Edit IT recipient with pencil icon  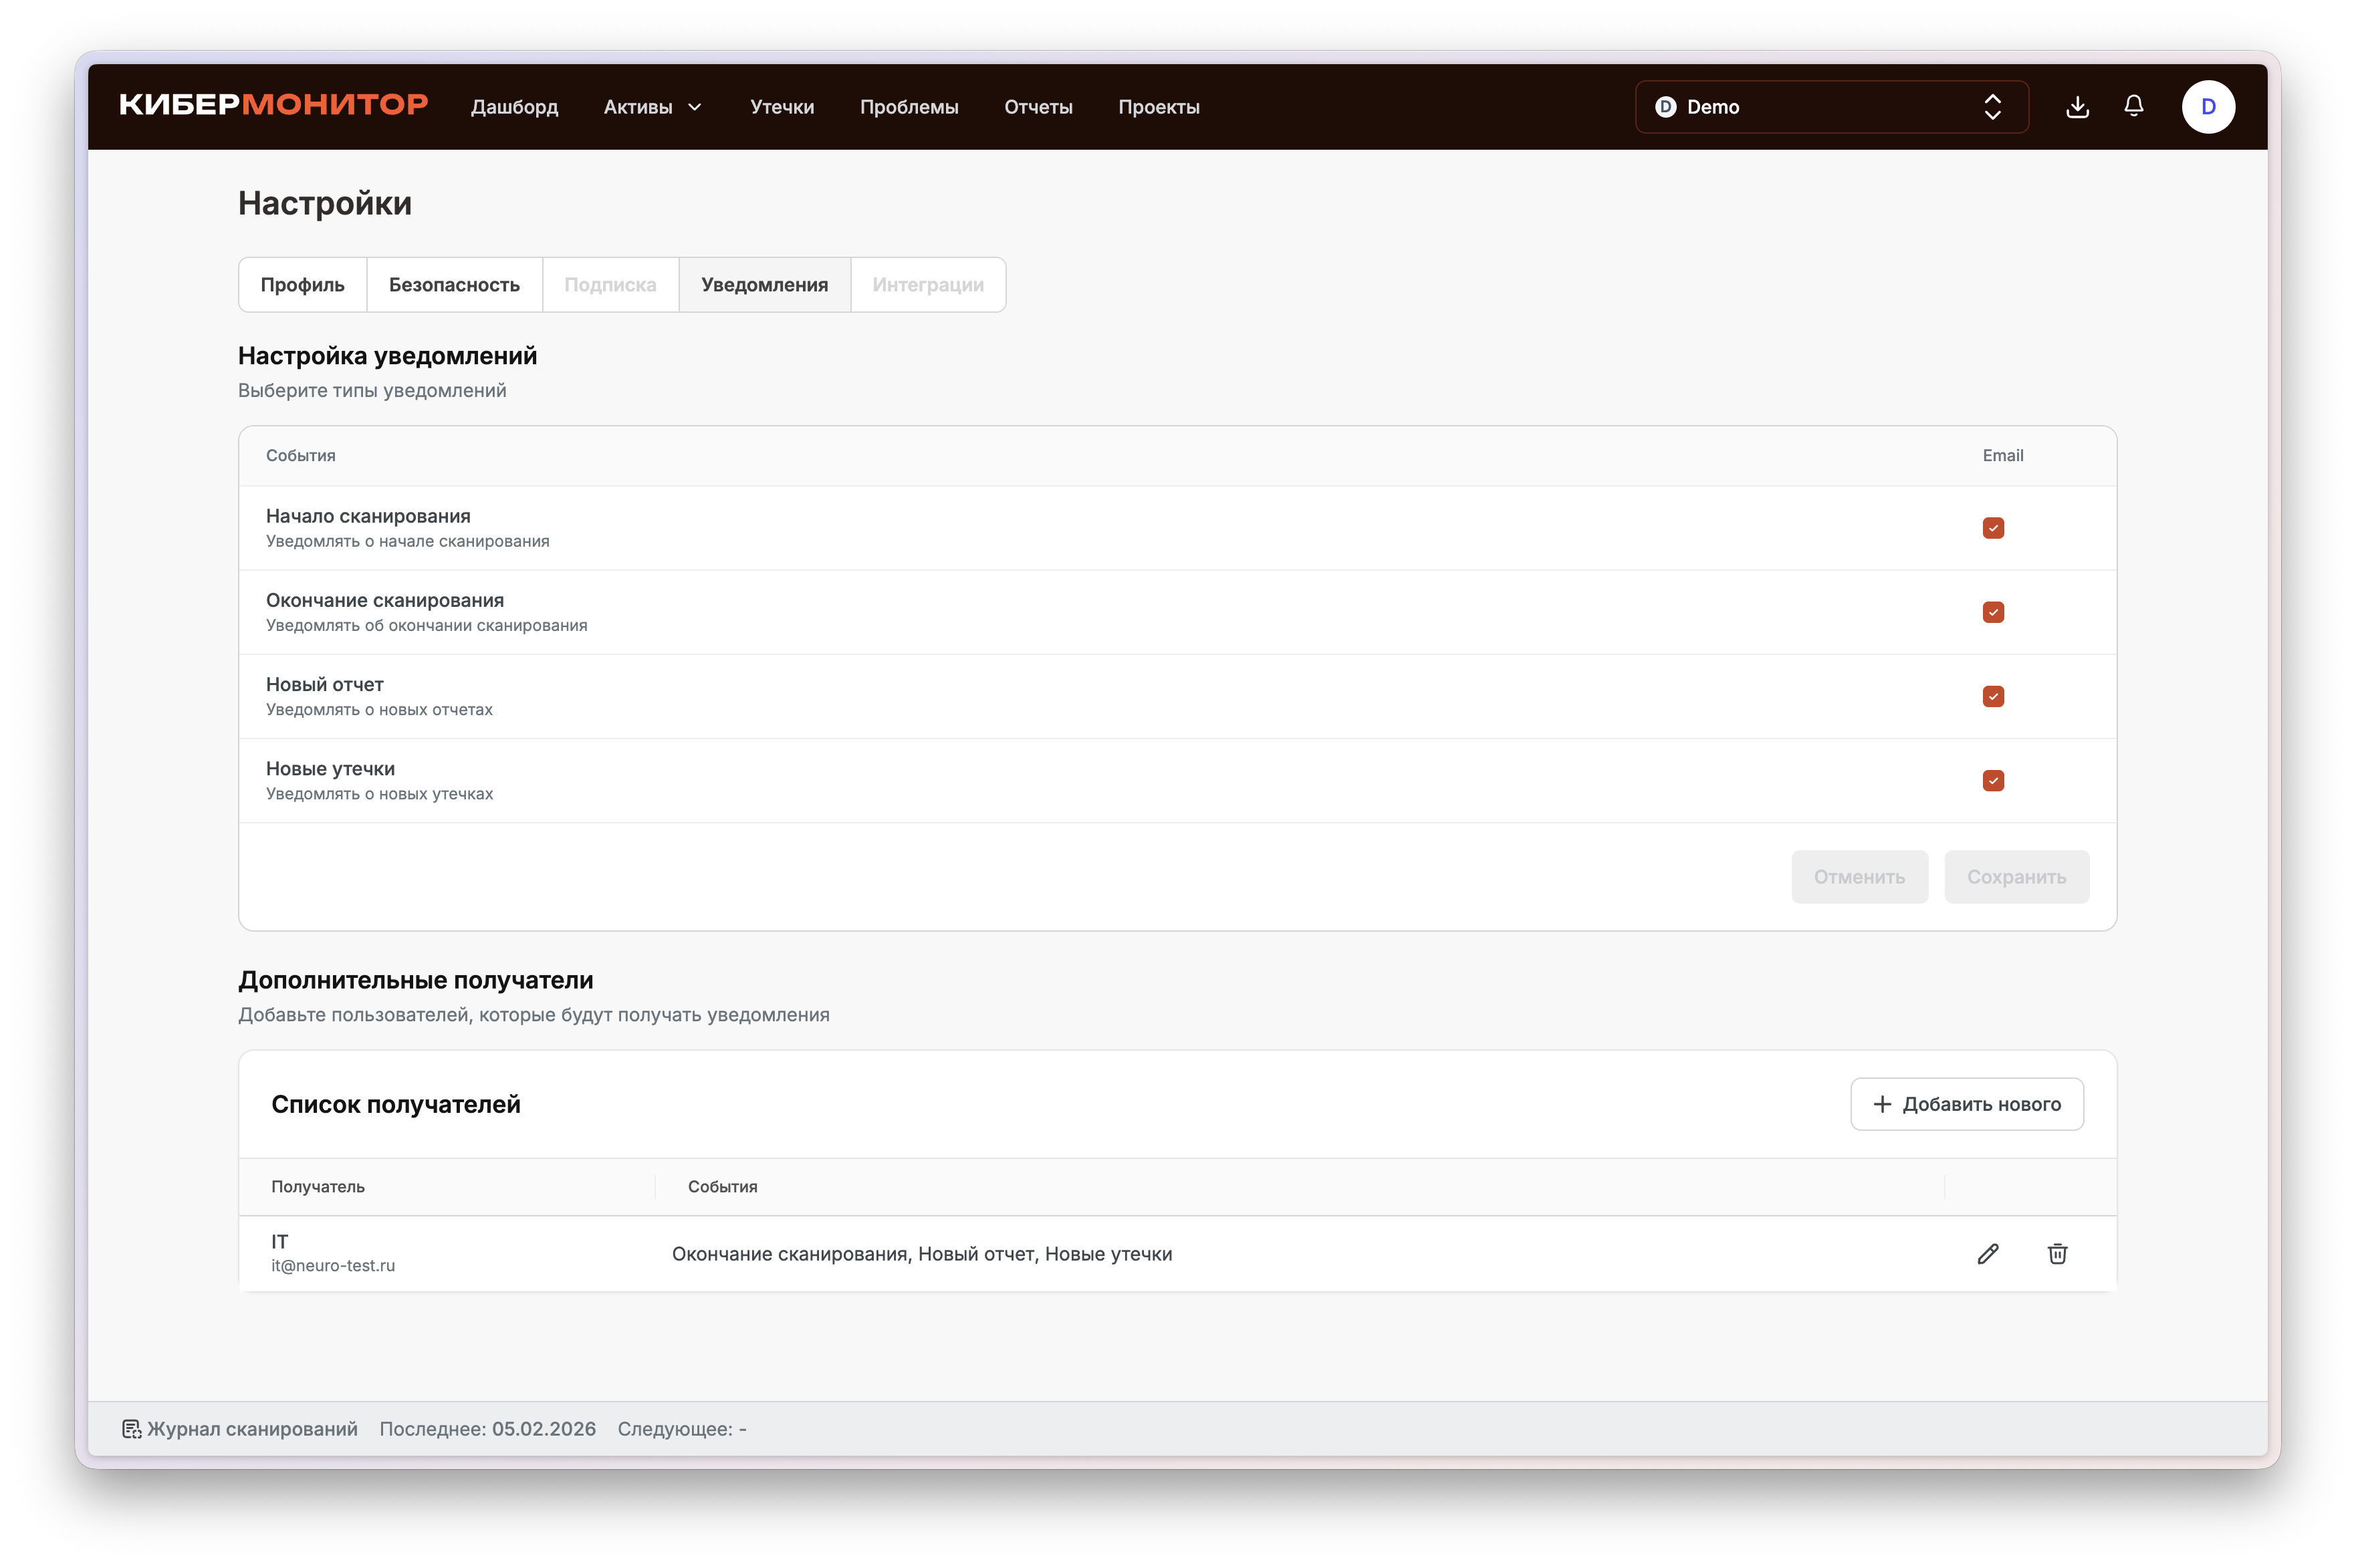coord(1988,1254)
